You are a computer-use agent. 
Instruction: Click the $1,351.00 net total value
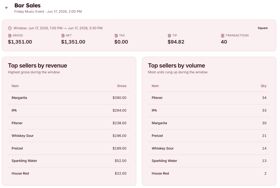(73, 42)
